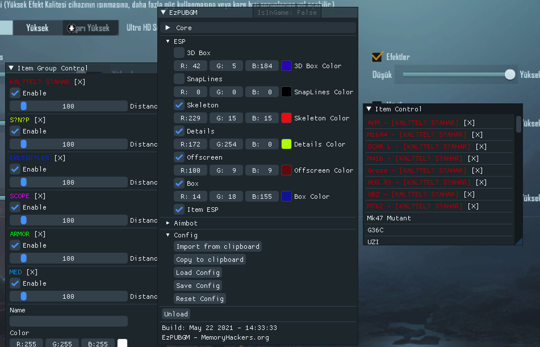
Task: Enable the 3D Box checkbox
Action: (x=179, y=53)
